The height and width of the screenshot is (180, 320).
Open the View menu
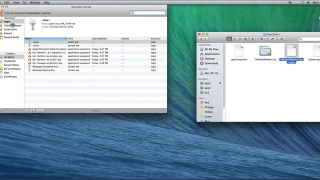pyautogui.click(x=16, y=2)
